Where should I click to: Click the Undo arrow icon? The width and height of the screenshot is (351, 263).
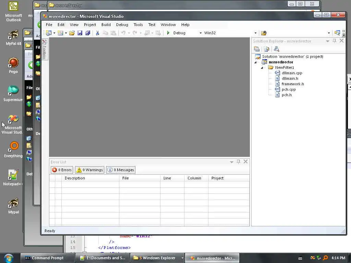tap(123, 33)
